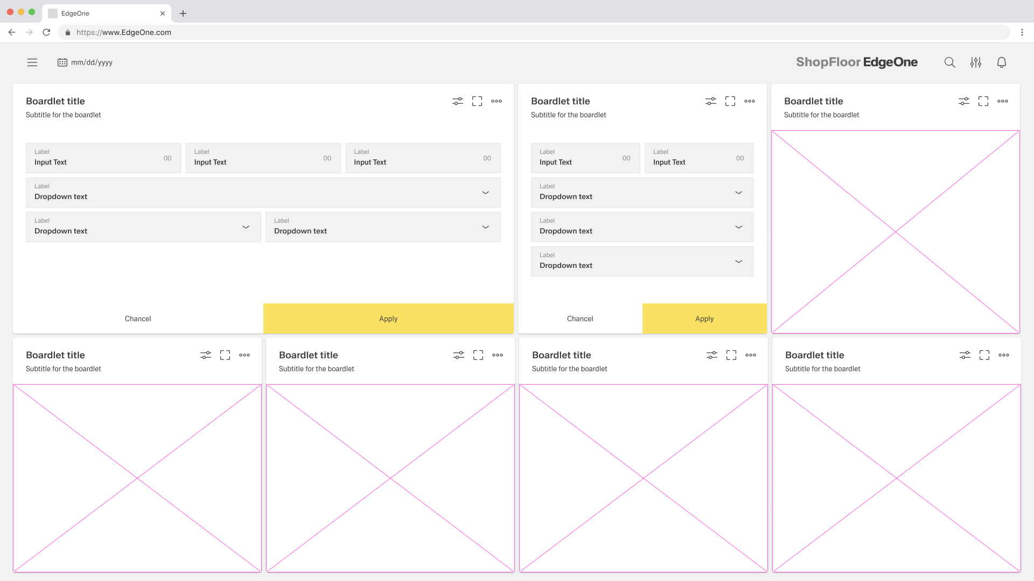Click Chancel in the second boardlet
Image resolution: width=1034 pixels, height=581 pixels.
pyautogui.click(x=579, y=318)
